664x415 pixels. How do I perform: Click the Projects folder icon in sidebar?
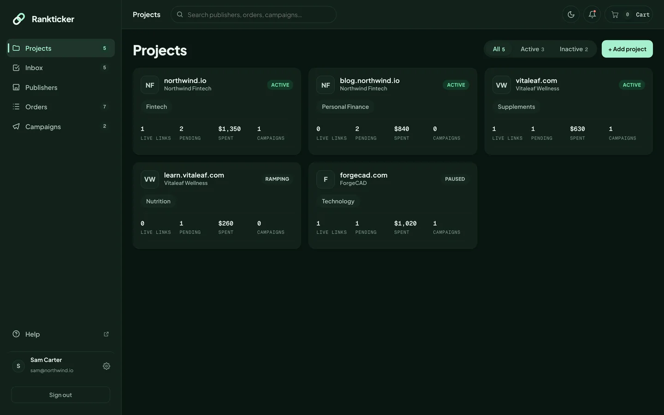point(16,48)
